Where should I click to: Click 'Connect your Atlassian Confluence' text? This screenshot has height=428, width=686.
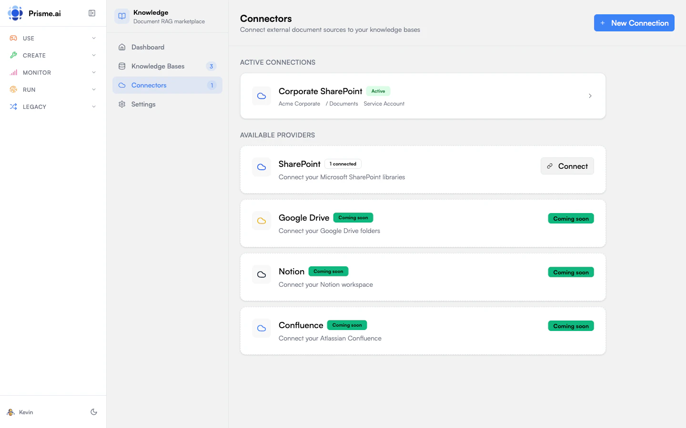tap(330, 338)
